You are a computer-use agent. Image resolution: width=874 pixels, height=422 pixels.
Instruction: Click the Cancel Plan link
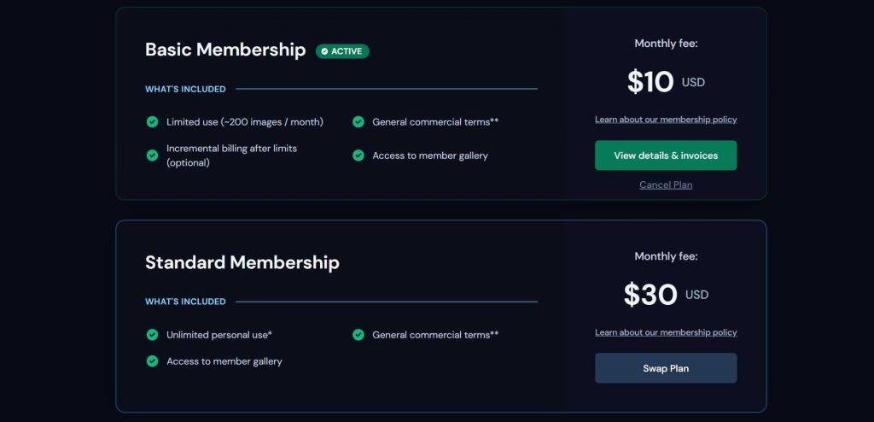pyautogui.click(x=666, y=185)
